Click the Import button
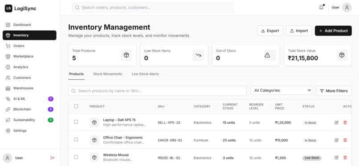 point(299,31)
